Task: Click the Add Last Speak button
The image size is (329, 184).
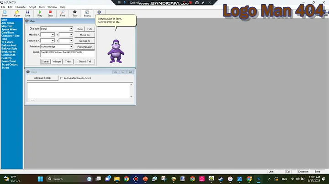Action: point(42,78)
